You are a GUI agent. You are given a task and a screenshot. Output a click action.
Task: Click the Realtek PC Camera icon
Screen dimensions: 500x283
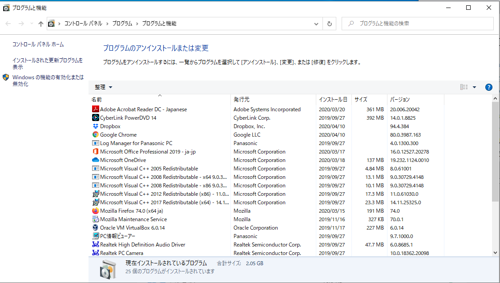[95, 253]
